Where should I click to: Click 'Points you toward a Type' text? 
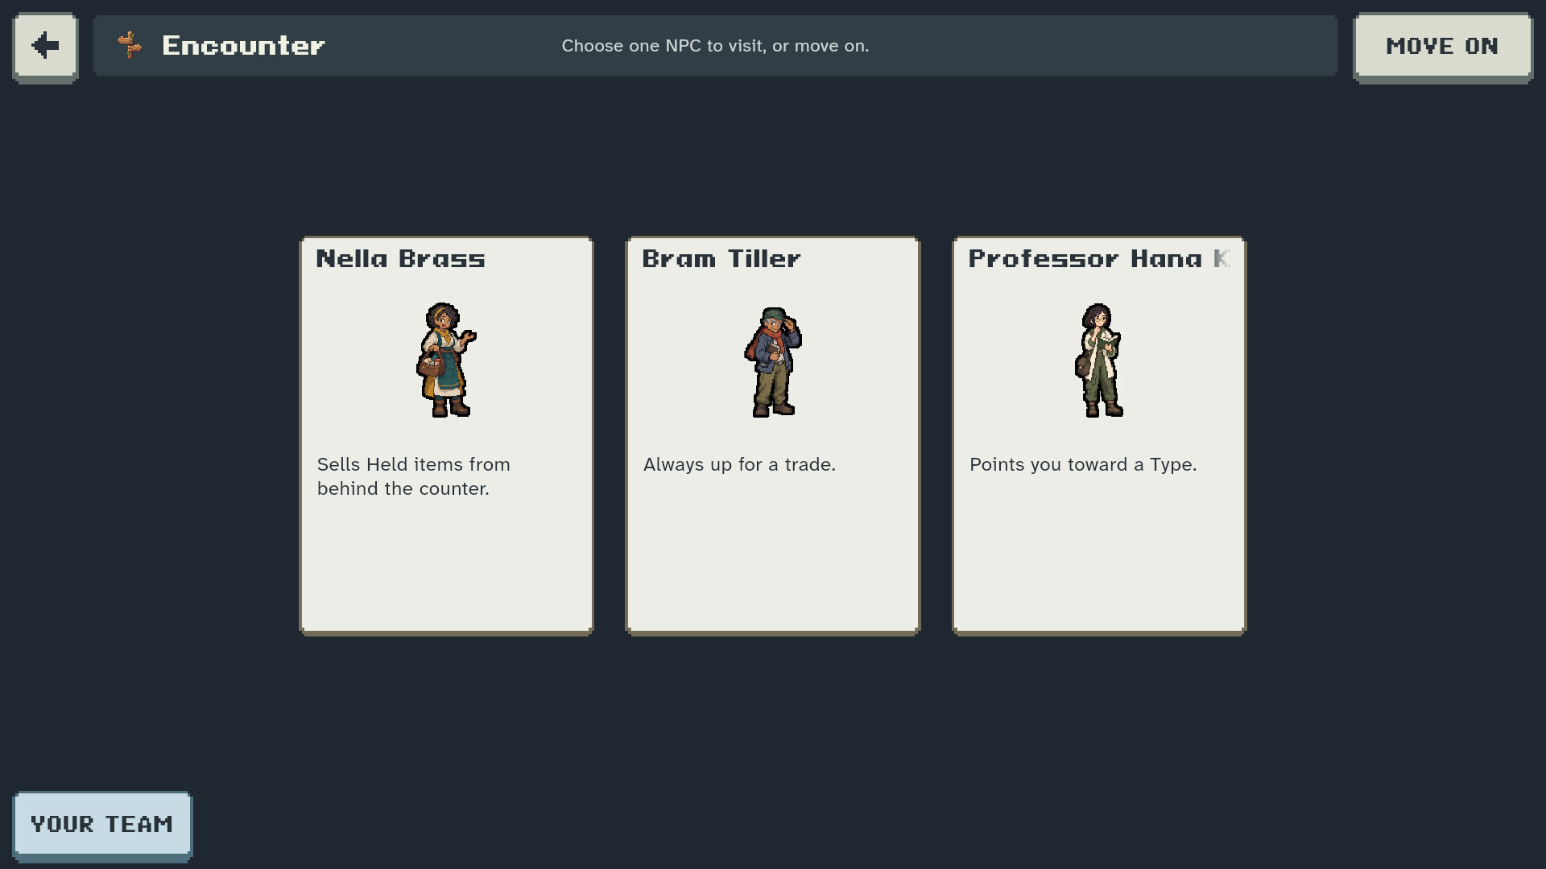pyautogui.click(x=1083, y=465)
